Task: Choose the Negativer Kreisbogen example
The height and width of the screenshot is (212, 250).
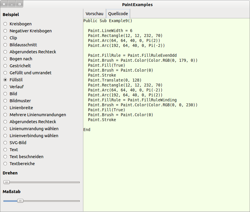Action: point(5,31)
